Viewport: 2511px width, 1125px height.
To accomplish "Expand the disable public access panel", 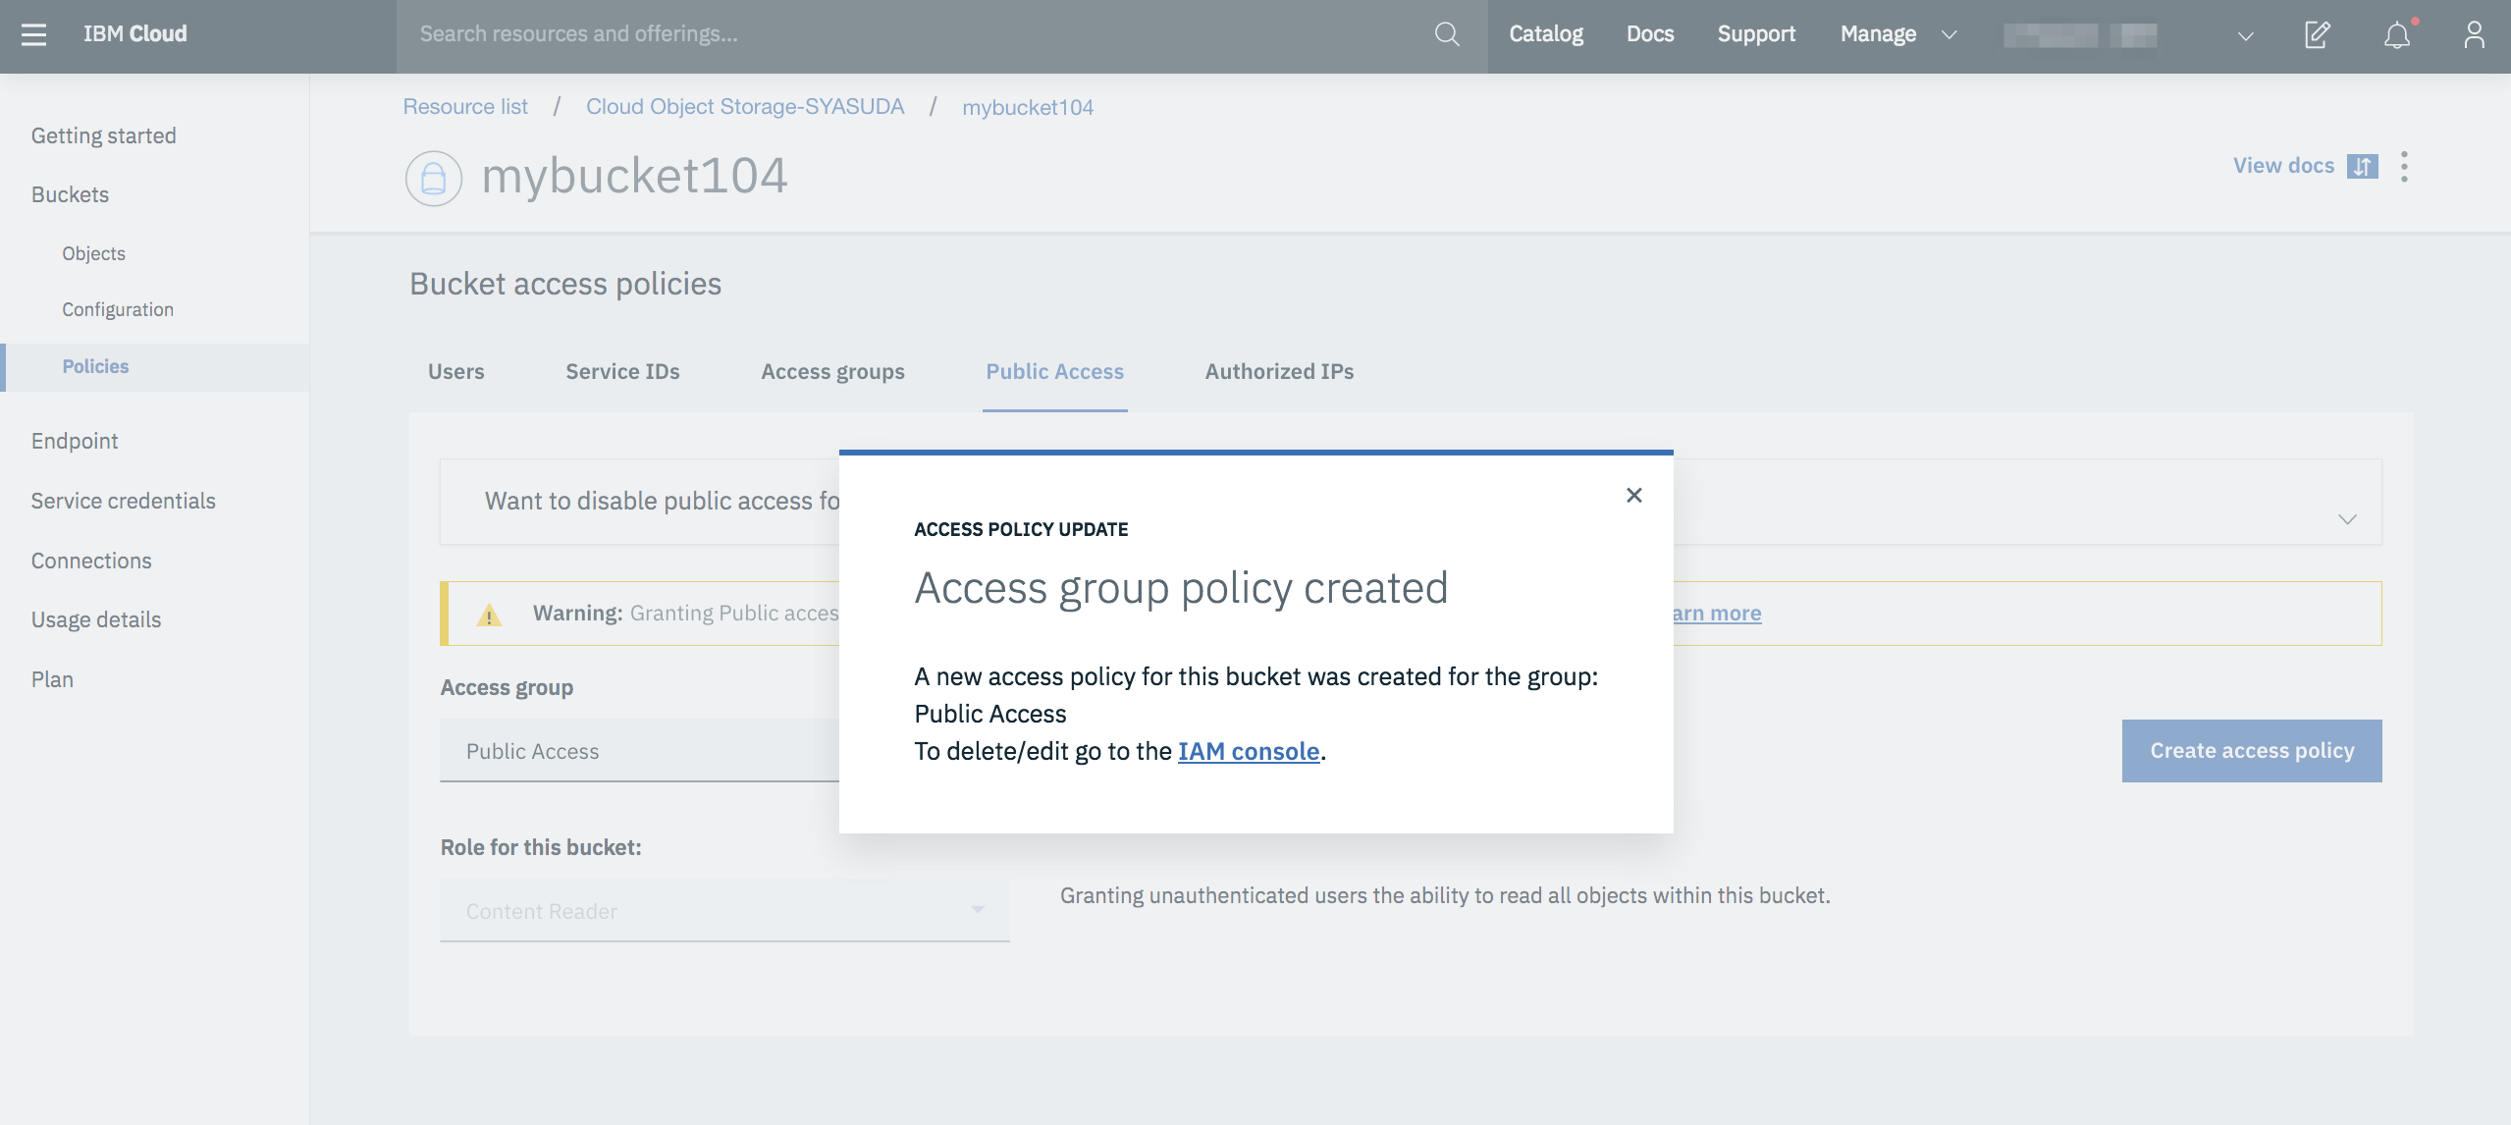I will [2347, 519].
